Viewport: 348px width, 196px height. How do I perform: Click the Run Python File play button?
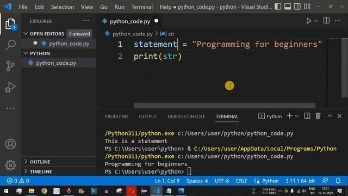point(308,21)
